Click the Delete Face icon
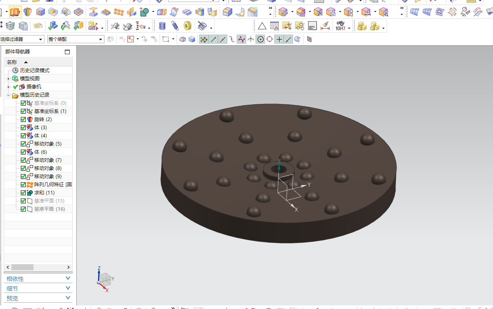 pyautogui.click(x=318, y=11)
